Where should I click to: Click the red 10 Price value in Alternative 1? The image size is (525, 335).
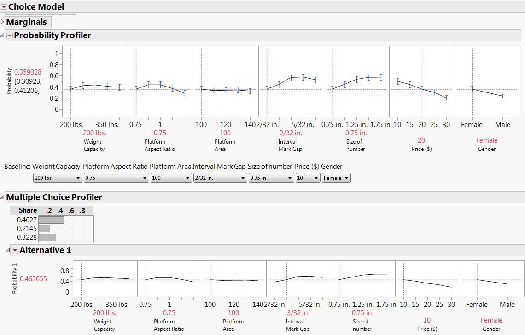pos(427,320)
